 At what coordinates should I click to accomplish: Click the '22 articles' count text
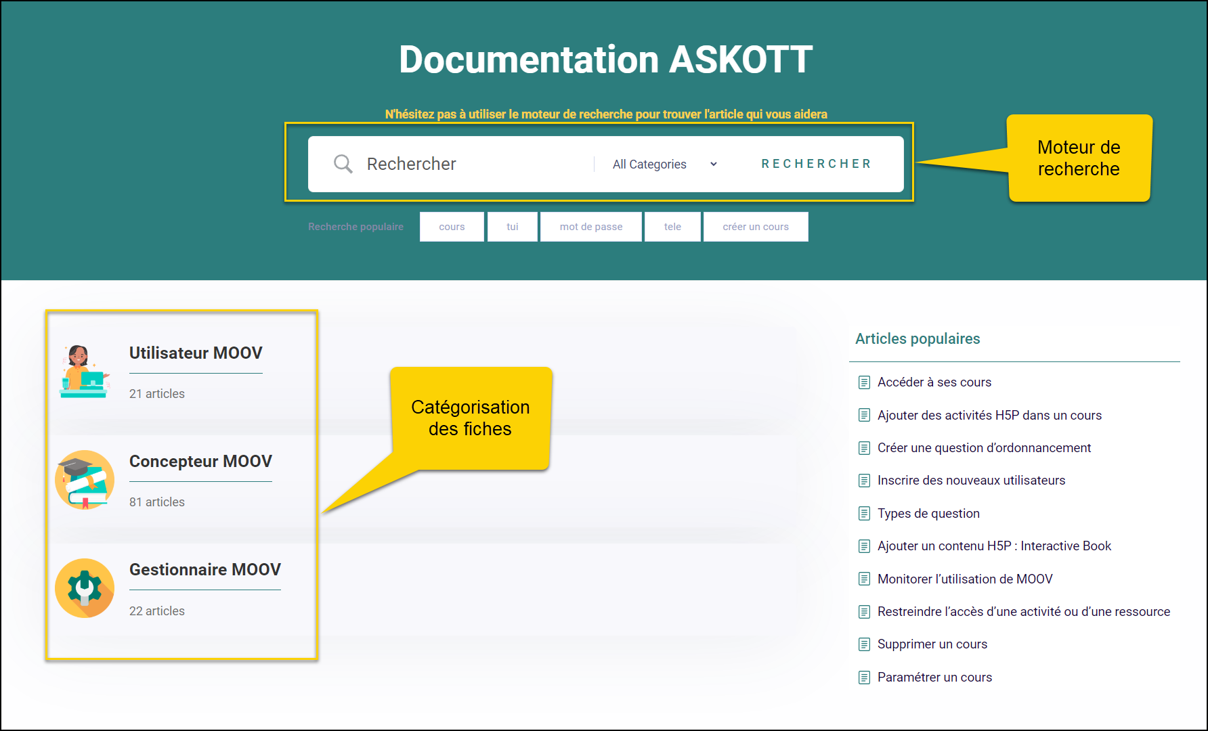tap(157, 611)
